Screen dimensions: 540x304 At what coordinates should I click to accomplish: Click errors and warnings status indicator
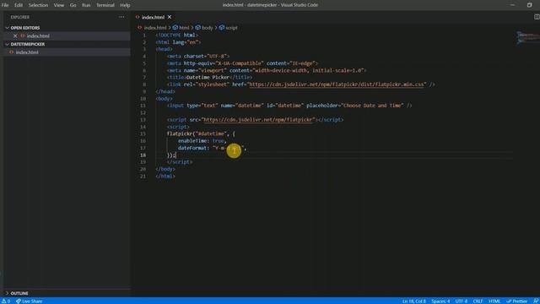[x=6, y=301]
